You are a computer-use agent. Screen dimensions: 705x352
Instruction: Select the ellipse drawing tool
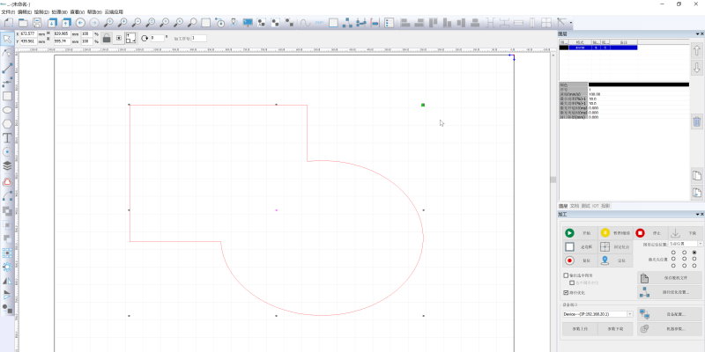7,109
